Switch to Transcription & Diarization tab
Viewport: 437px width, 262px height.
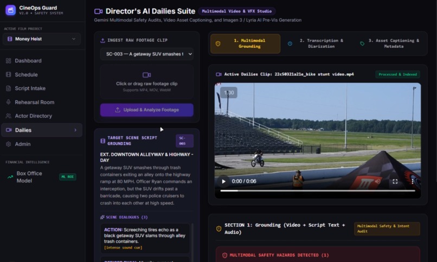point(317,43)
